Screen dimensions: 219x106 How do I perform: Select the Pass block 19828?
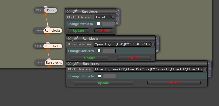pos(50,10)
